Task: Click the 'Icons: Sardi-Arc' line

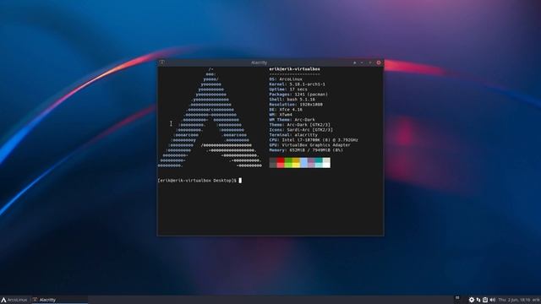Action: click(301, 130)
